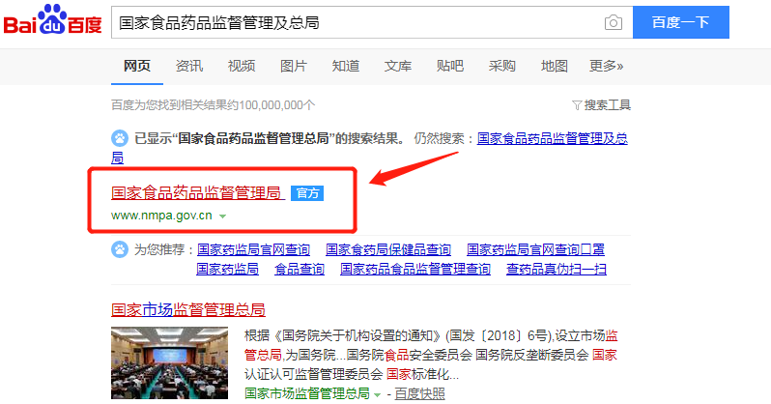Switch to the 采购 tab
This screenshot has height=404, width=771.
pyautogui.click(x=502, y=66)
